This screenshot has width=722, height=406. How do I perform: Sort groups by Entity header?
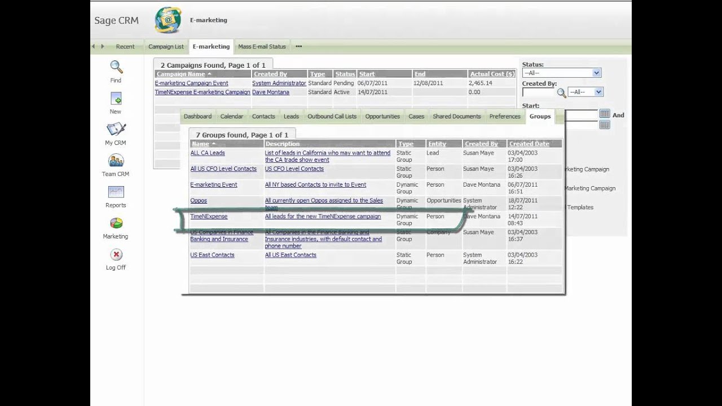point(437,144)
